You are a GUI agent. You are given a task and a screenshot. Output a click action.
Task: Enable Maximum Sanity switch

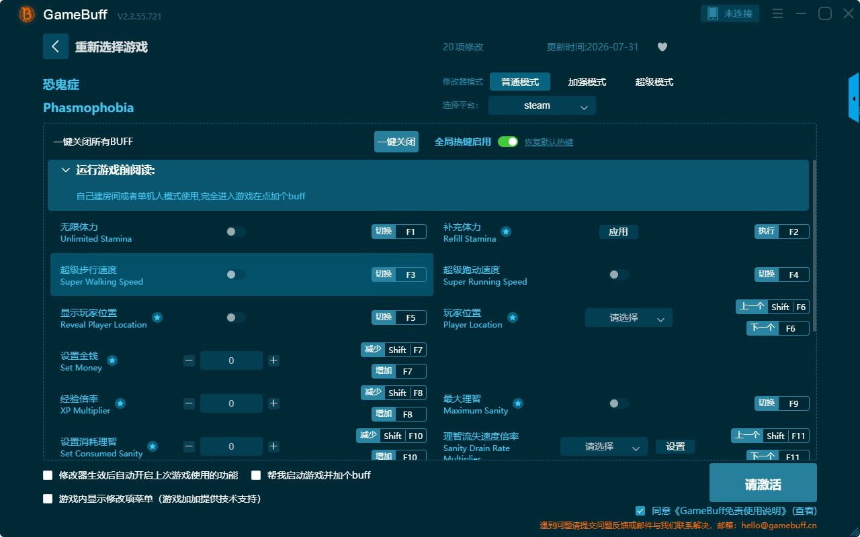(x=619, y=403)
